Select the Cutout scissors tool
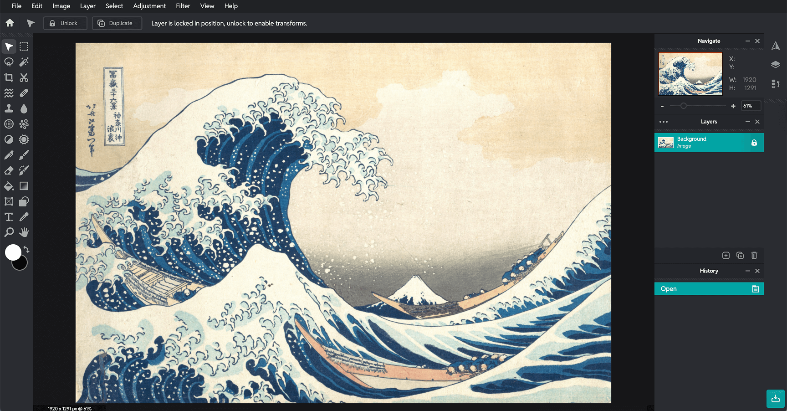 (x=24, y=77)
